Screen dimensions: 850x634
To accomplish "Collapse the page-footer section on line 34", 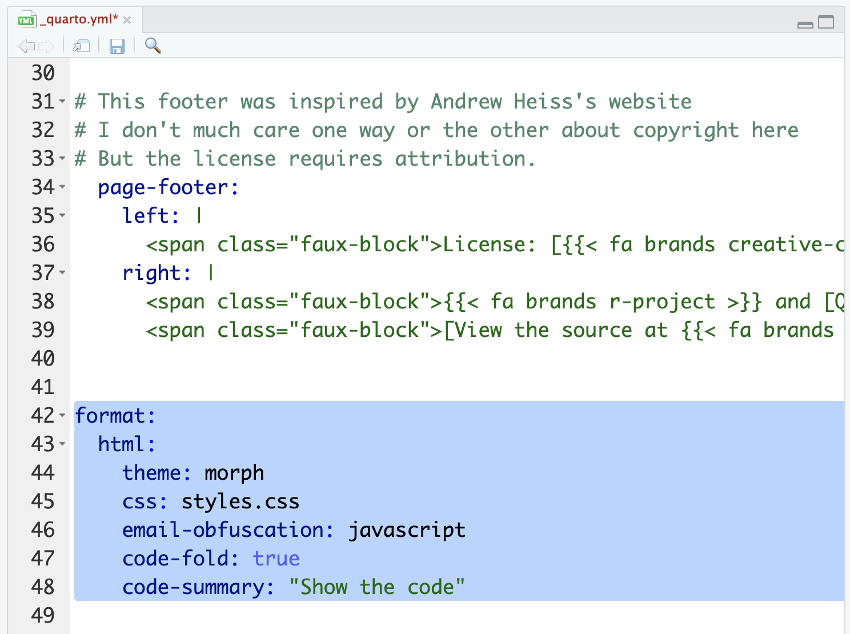I will click(62, 187).
